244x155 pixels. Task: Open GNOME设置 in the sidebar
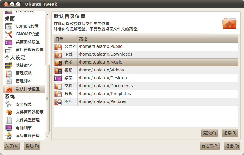pos(27,34)
